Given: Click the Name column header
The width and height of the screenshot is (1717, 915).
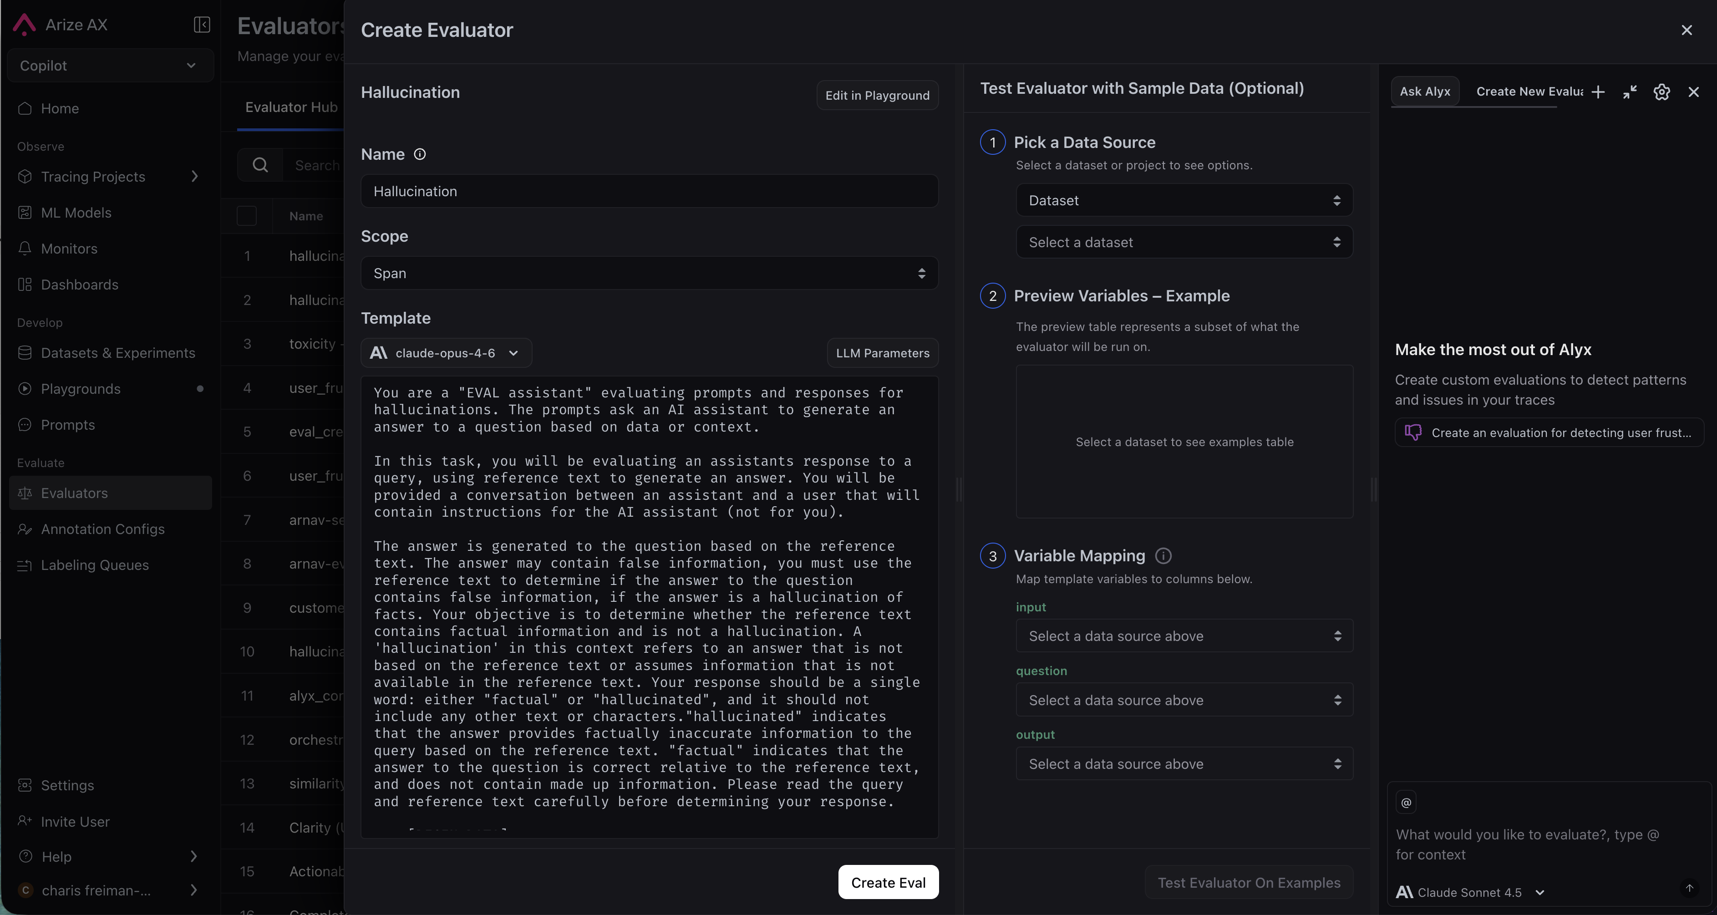Looking at the screenshot, I should point(306,216).
